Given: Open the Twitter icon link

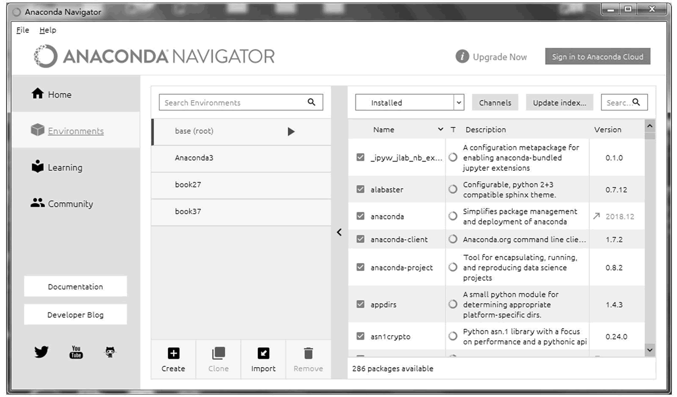Looking at the screenshot, I should pos(41,353).
